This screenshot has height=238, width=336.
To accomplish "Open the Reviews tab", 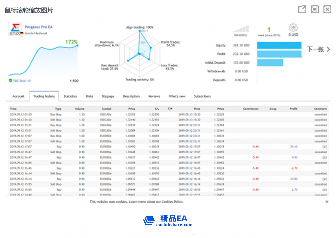I will (154, 96).
